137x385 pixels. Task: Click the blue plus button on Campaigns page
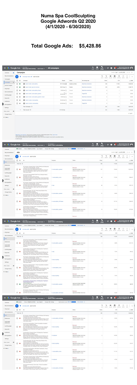click(17, 77)
